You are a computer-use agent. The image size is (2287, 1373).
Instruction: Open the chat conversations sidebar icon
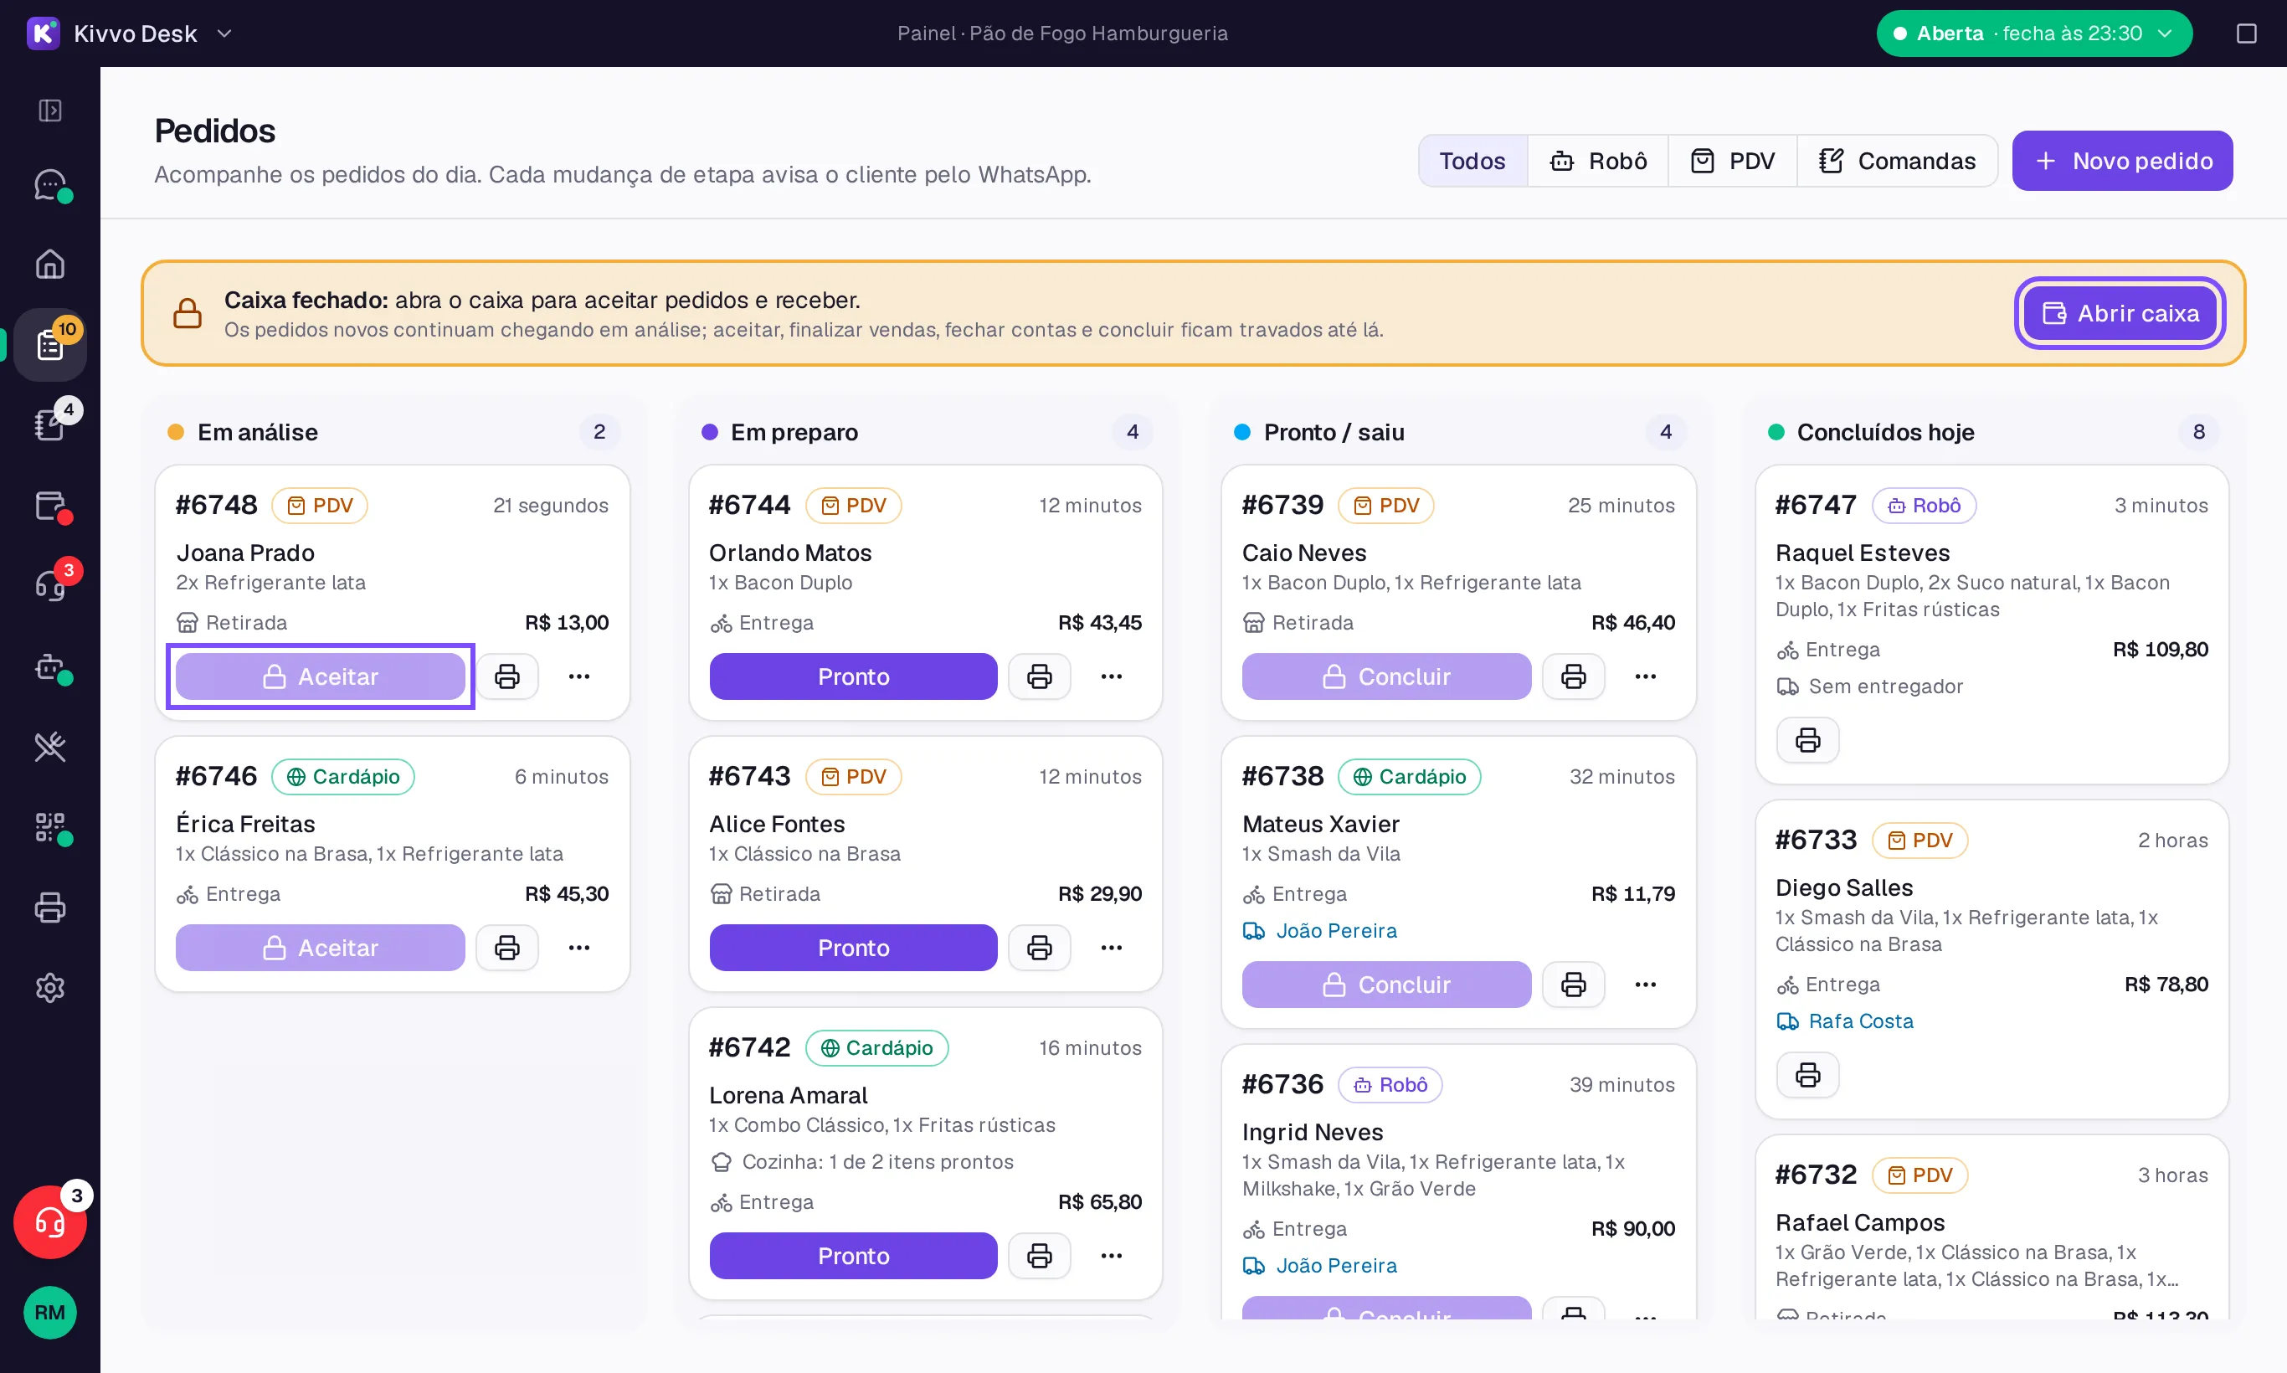(x=50, y=185)
